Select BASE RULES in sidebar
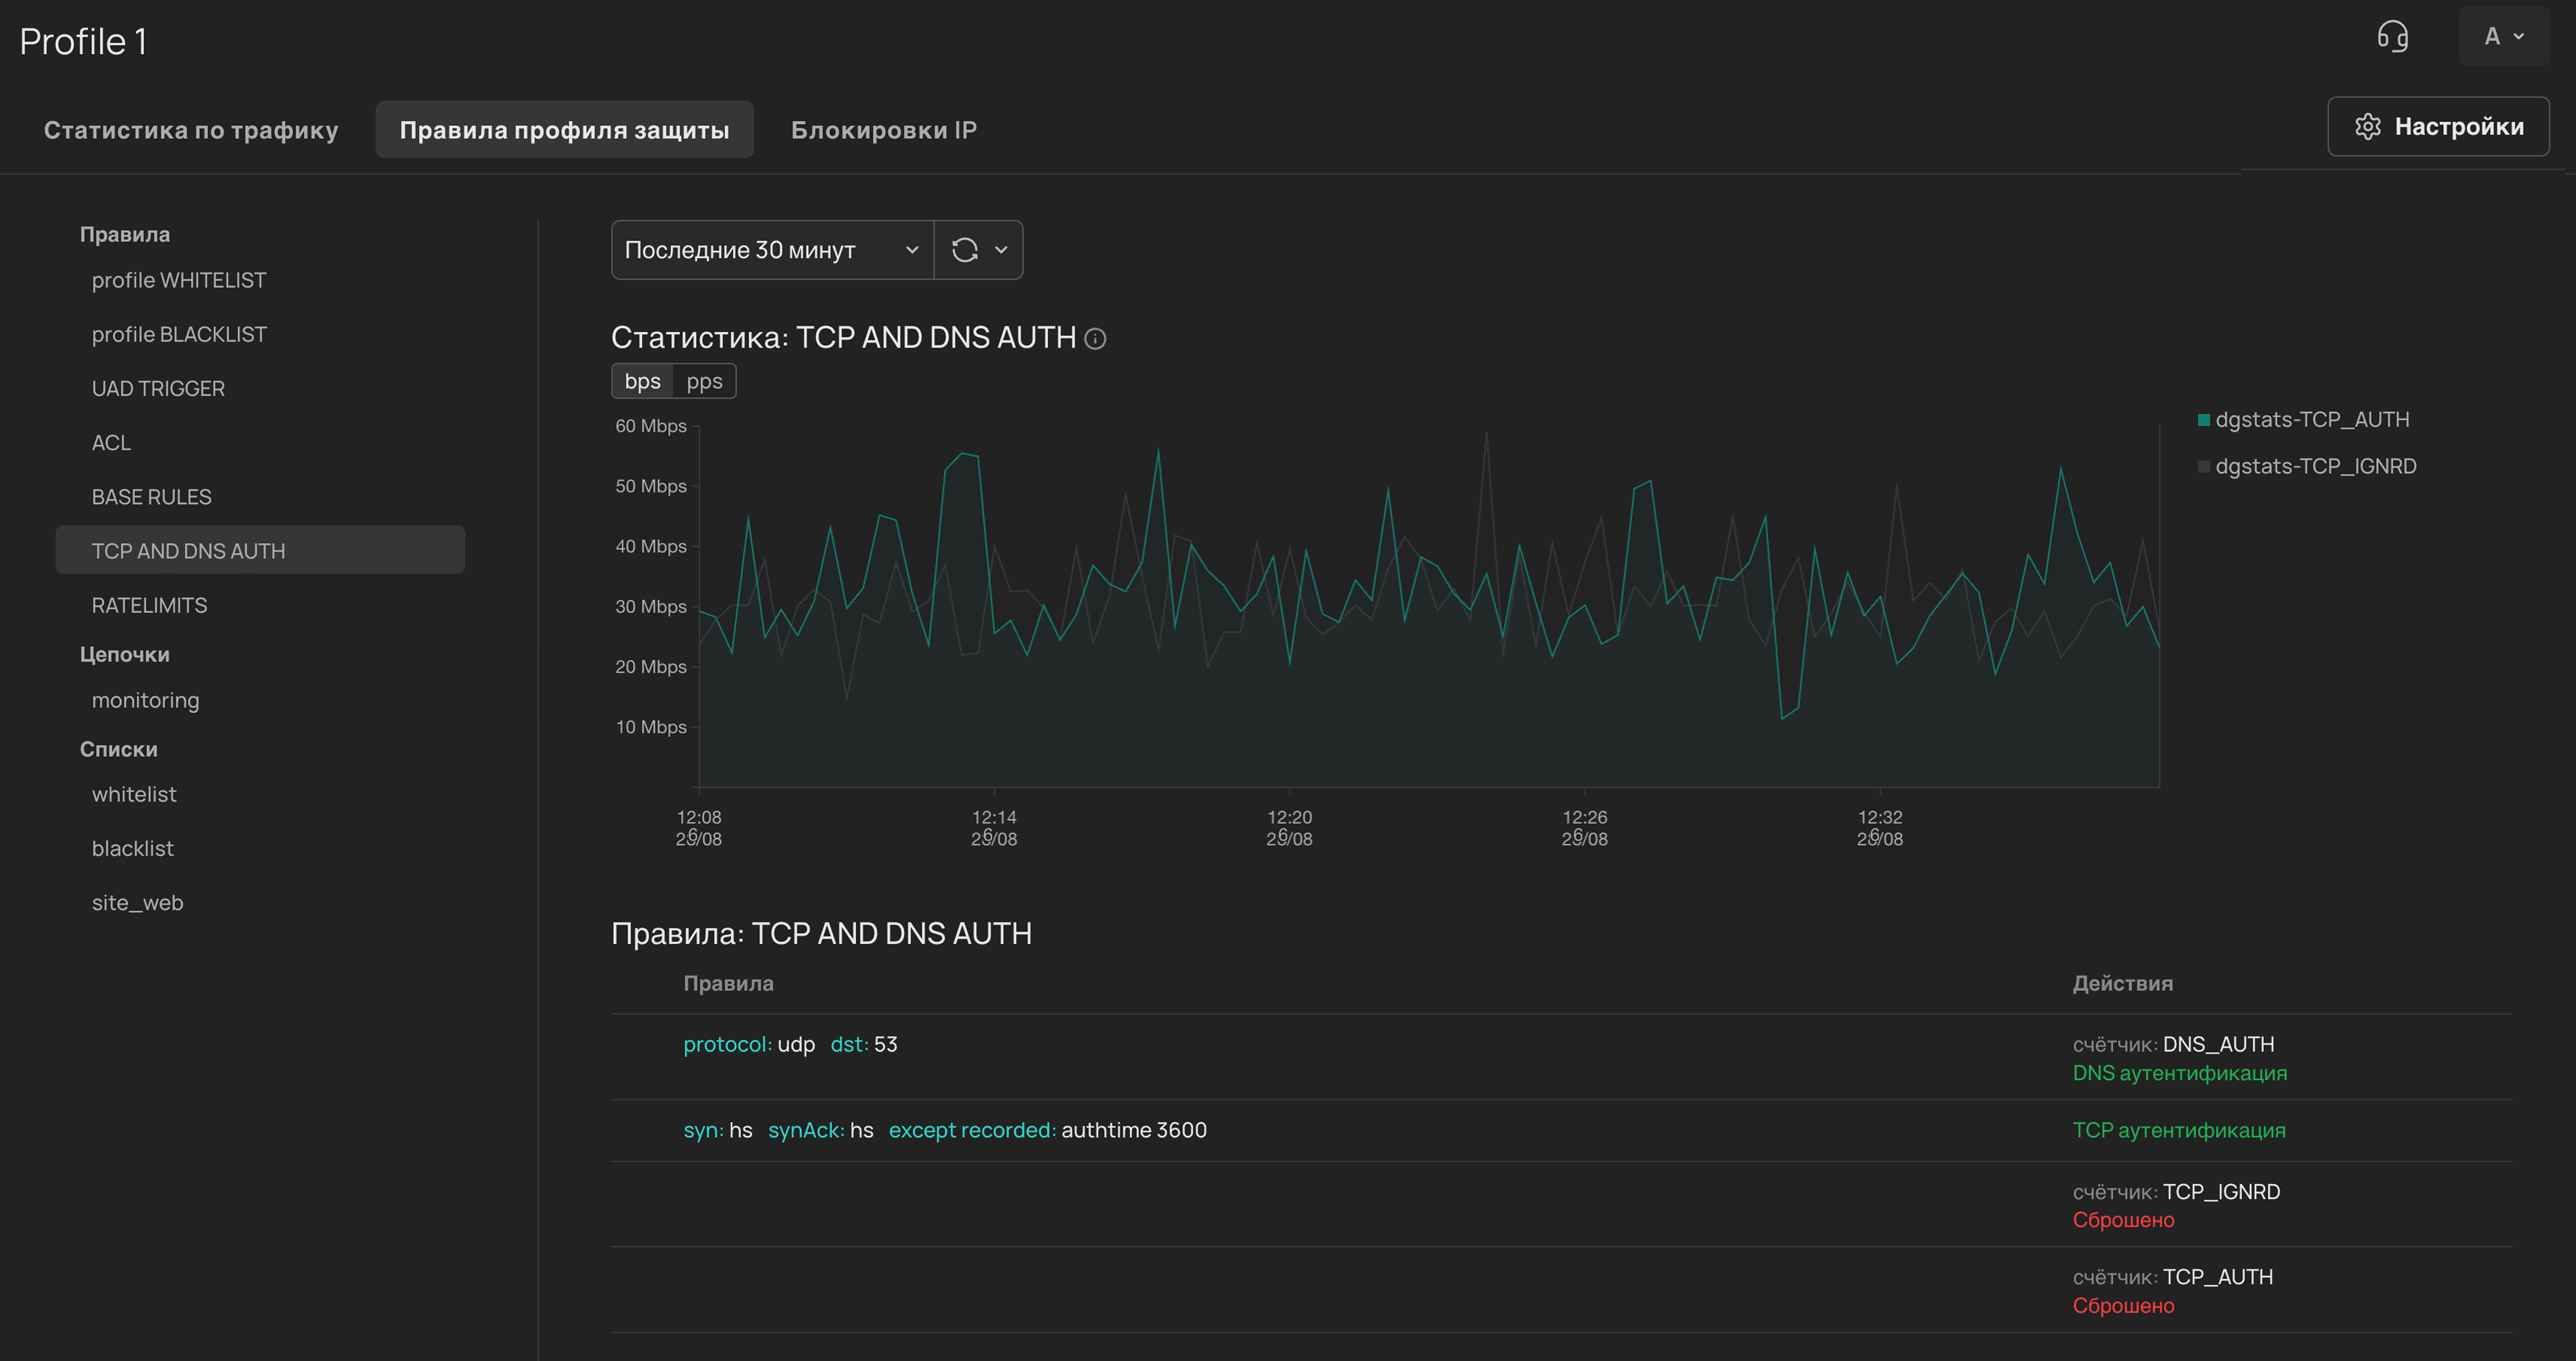The image size is (2576, 1361). click(x=152, y=497)
